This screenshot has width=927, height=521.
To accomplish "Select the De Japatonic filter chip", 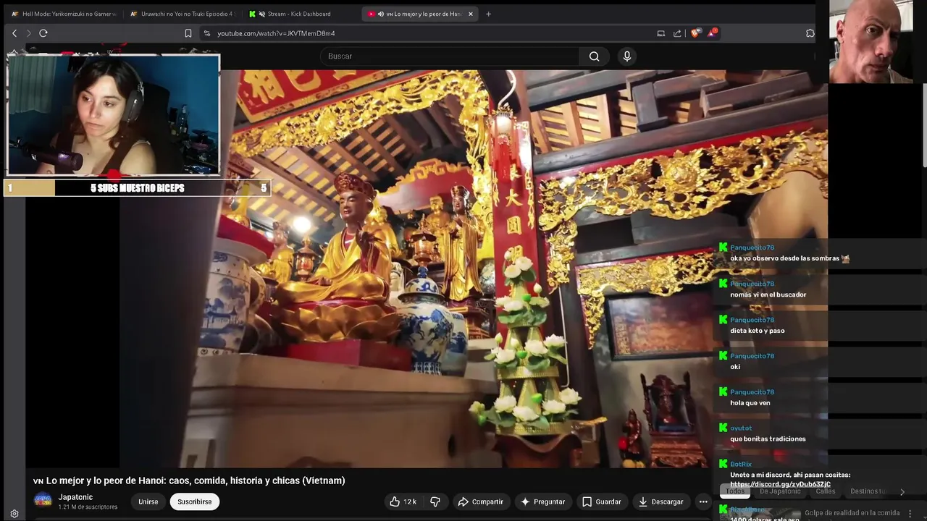I will click(x=780, y=491).
